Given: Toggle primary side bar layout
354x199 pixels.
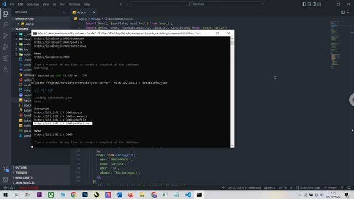Looking at the screenshot, I should (304, 4).
